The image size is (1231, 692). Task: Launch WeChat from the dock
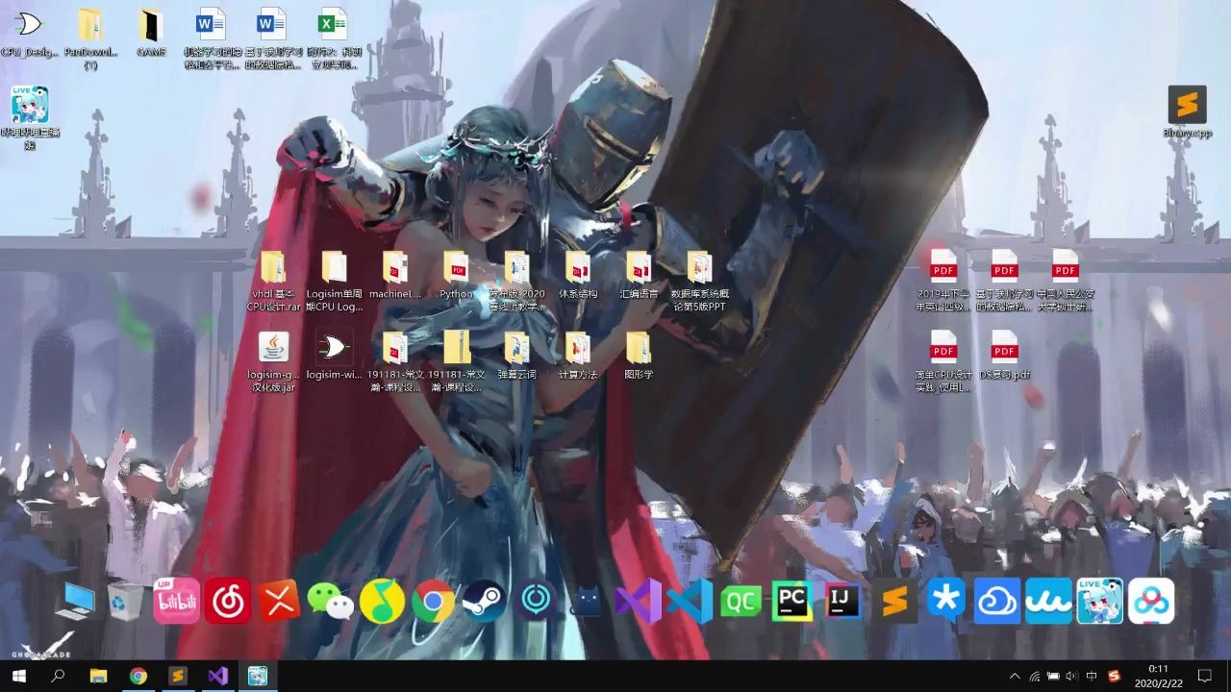(330, 601)
